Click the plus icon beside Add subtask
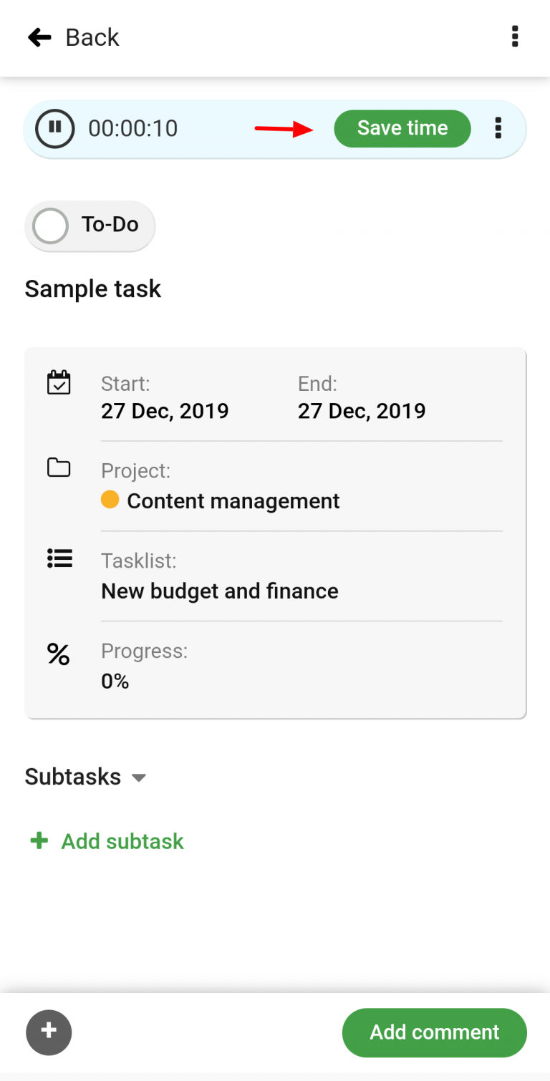 point(39,840)
